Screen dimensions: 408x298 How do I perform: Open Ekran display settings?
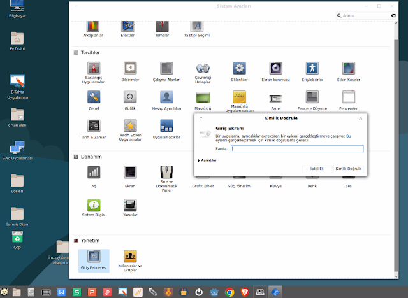(130, 176)
